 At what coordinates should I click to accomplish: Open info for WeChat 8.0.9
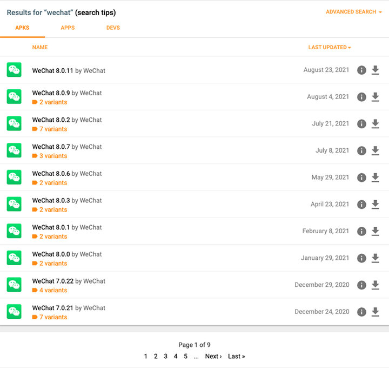click(x=361, y=97)
